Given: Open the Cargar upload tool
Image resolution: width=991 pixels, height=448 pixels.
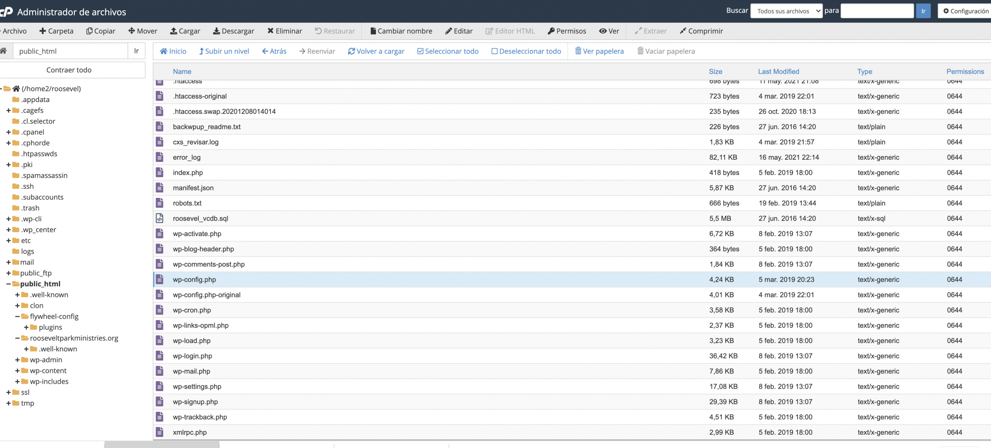Looking at the screenshot, I should pyautogui.click(x=185, y=31).
